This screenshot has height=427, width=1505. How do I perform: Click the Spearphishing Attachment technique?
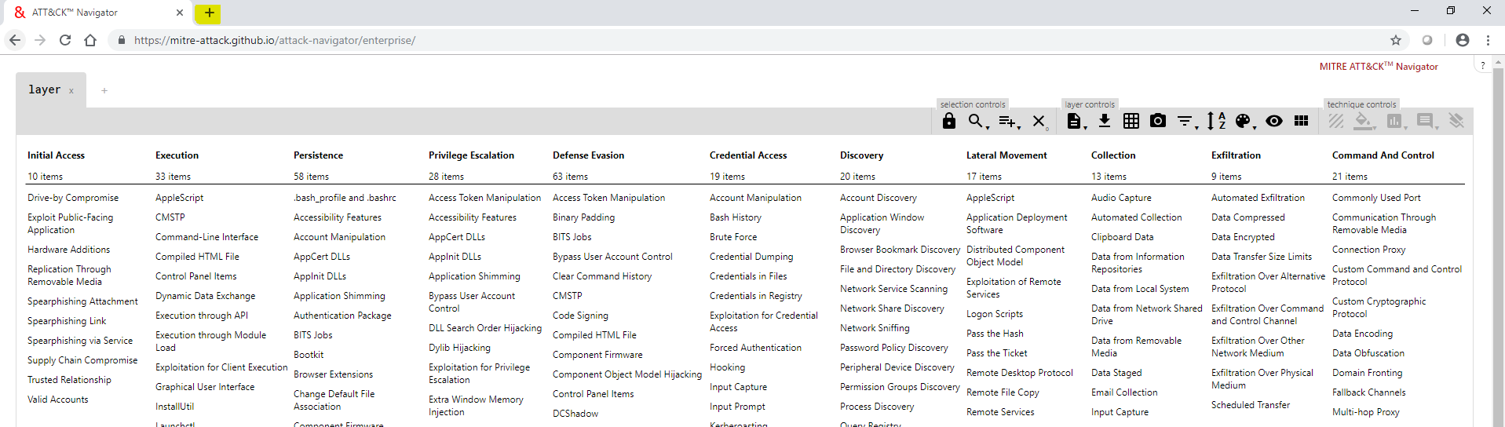[82, 301]
